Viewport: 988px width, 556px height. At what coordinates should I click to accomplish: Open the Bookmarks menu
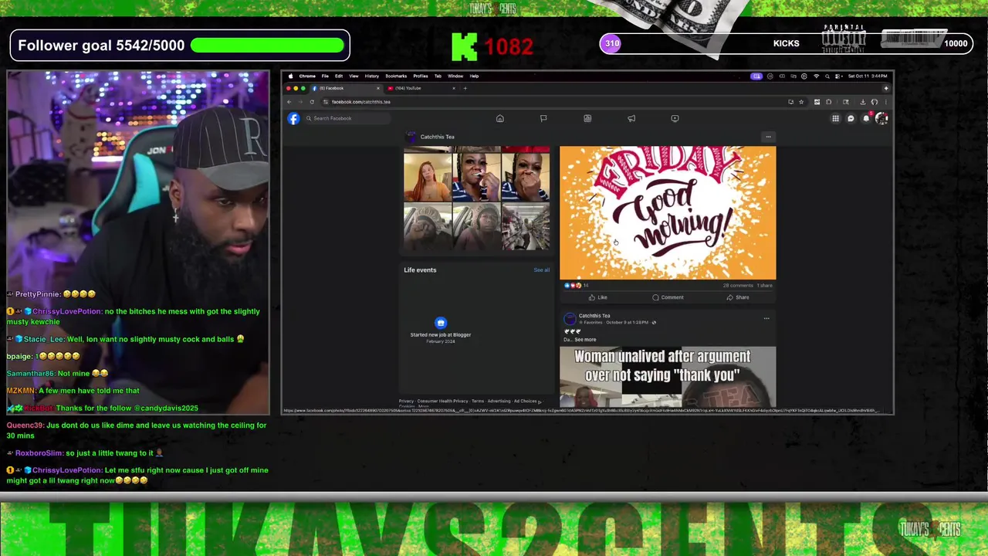(396, 76)
